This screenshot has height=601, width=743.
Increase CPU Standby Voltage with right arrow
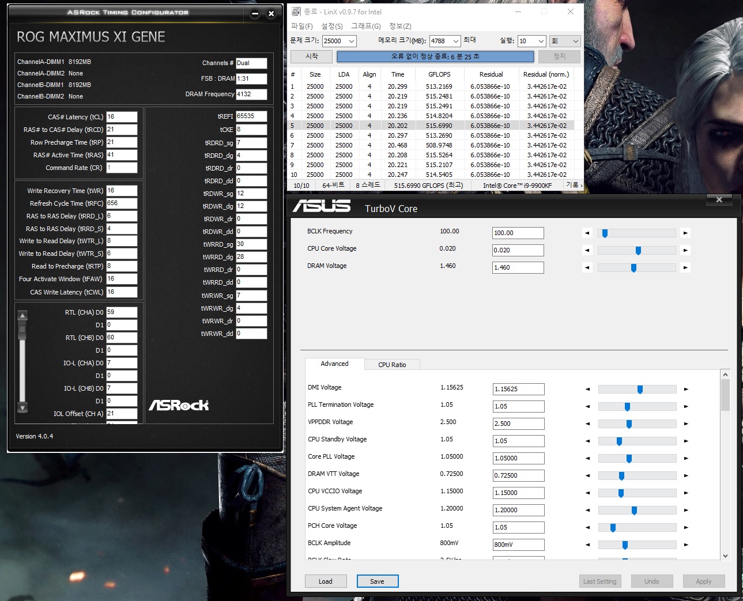686,441
